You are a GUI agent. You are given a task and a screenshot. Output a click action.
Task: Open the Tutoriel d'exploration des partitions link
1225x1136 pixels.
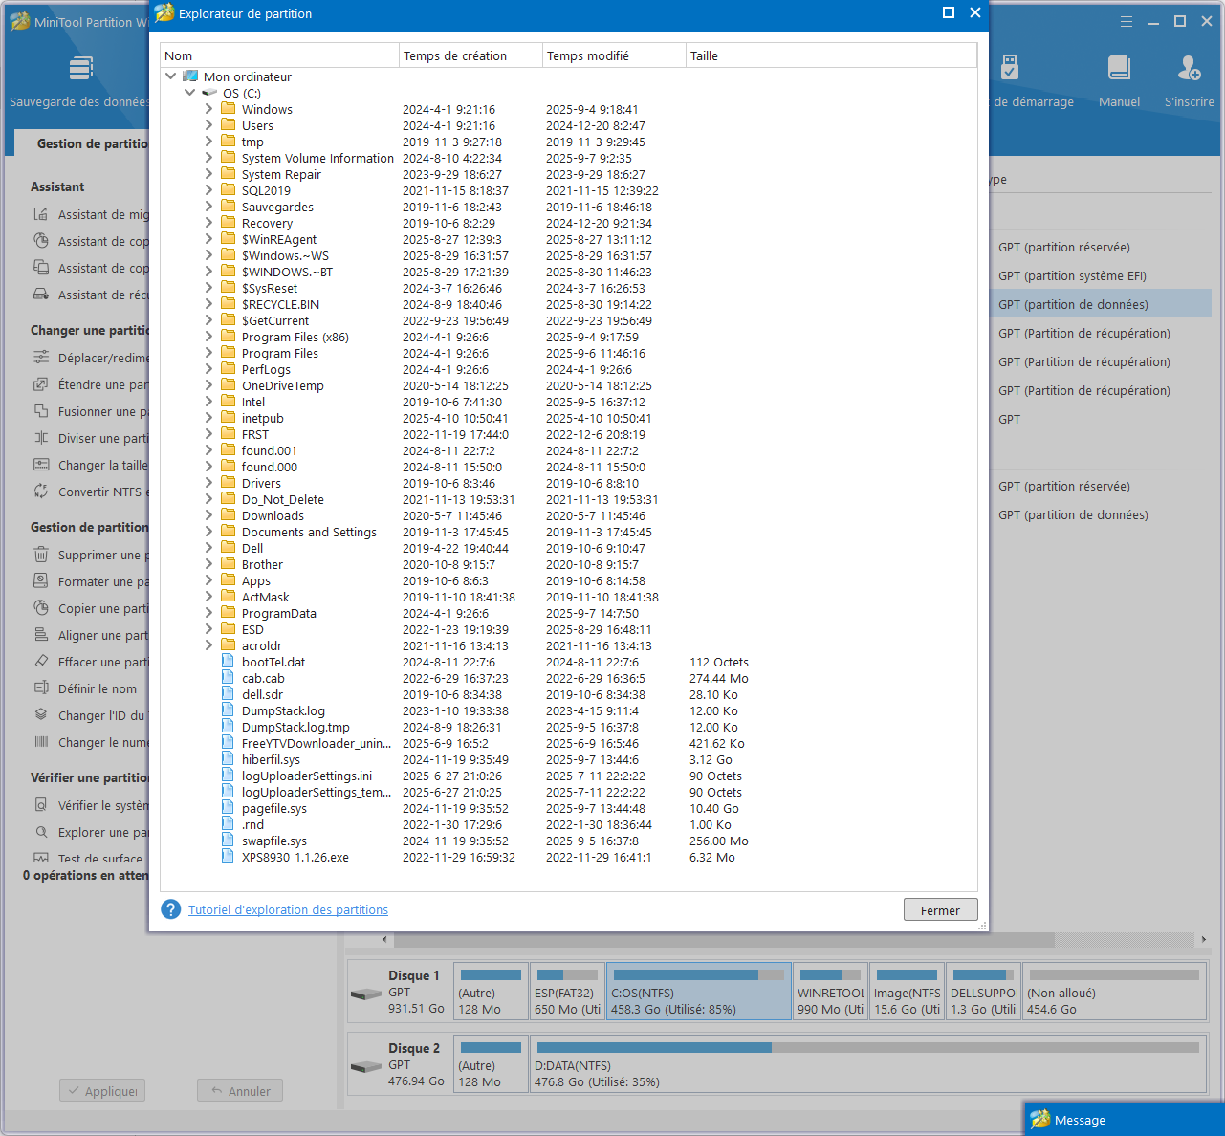288,909
